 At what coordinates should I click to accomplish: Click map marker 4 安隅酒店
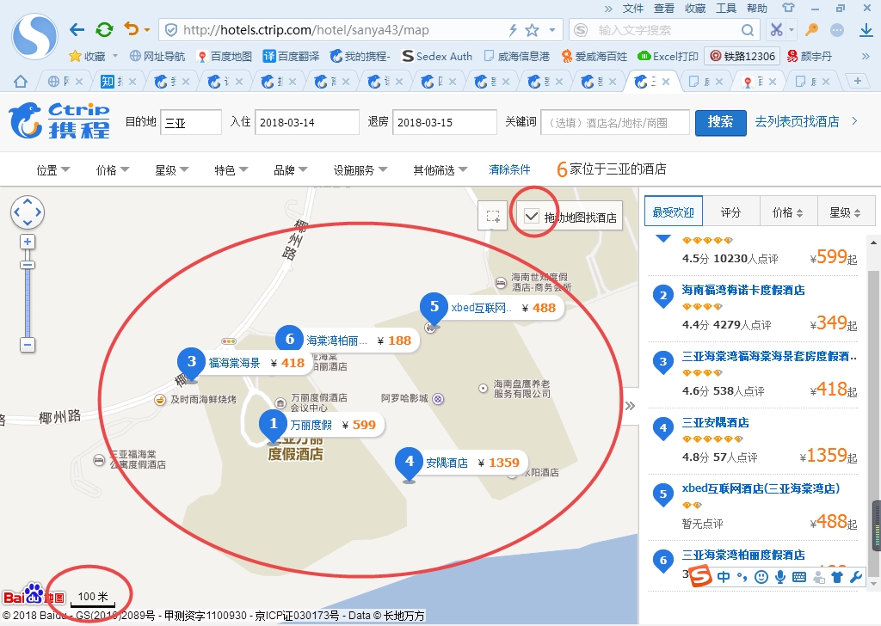[x=409, y=463]
